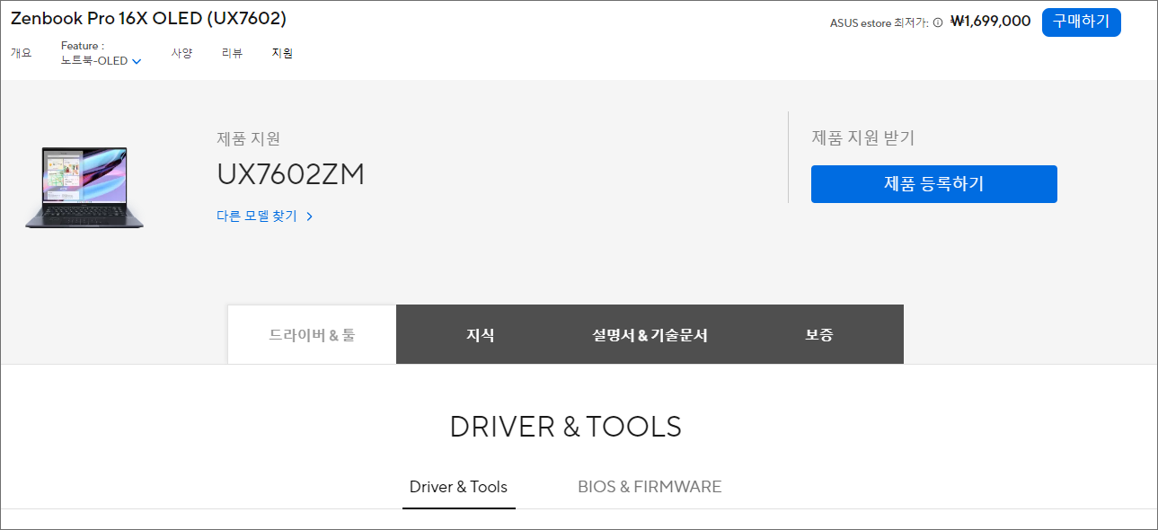Image resolution: width=1158 pixels, height=530 pixels.
Task: Select the Driver & Tools sub-tab
Action: [459, 486]
